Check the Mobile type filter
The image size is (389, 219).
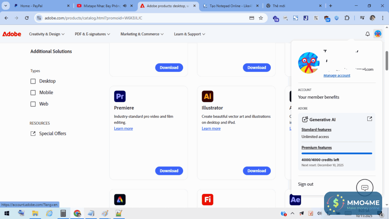pyautogui.click(x=33, y=93)
